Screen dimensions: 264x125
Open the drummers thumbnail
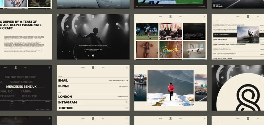pos(171,32)
